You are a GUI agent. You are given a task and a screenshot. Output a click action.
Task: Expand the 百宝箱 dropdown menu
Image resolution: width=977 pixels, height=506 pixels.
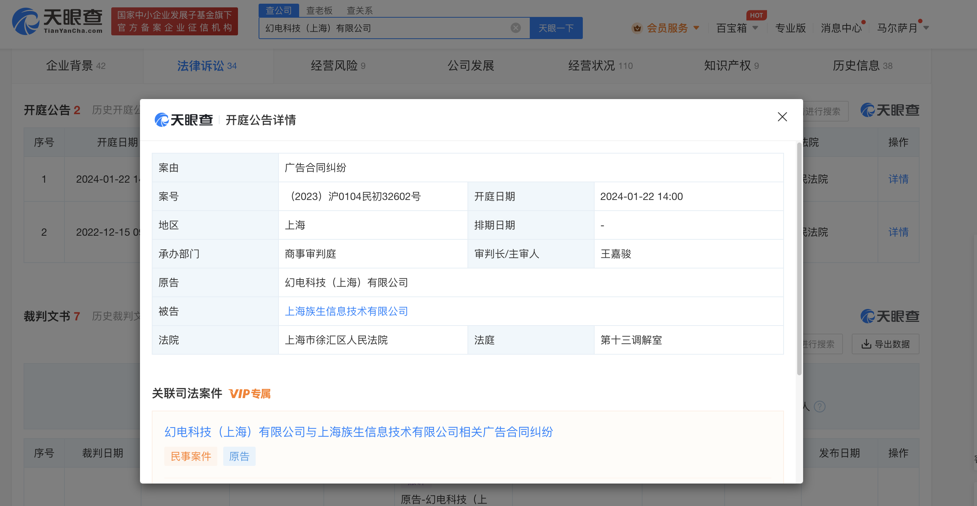[x=755, y=28]
